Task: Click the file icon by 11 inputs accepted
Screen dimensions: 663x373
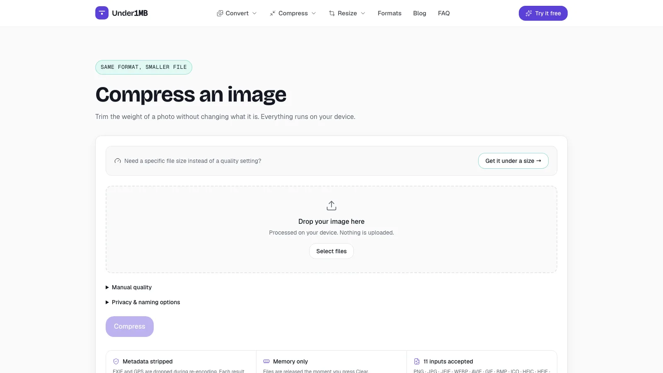Action: click(x=417, y=361)
